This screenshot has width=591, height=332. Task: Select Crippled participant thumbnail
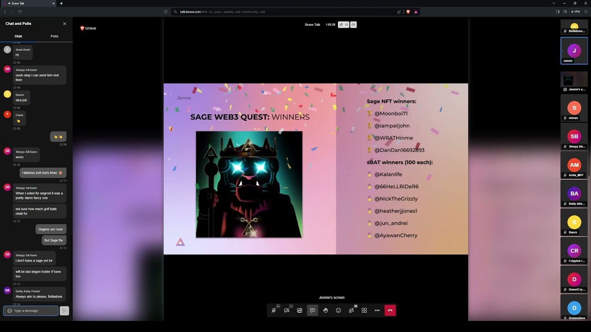pyautogui.click(x=574, y=250)
